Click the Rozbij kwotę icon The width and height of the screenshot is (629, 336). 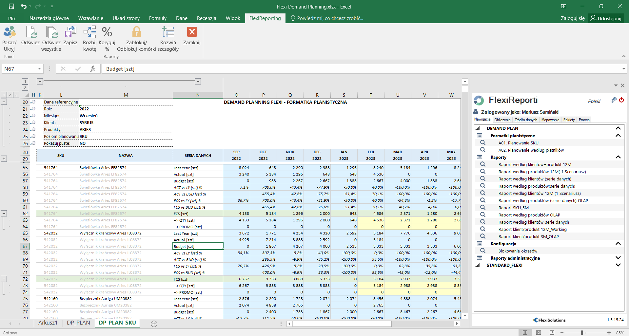[89, 33]
